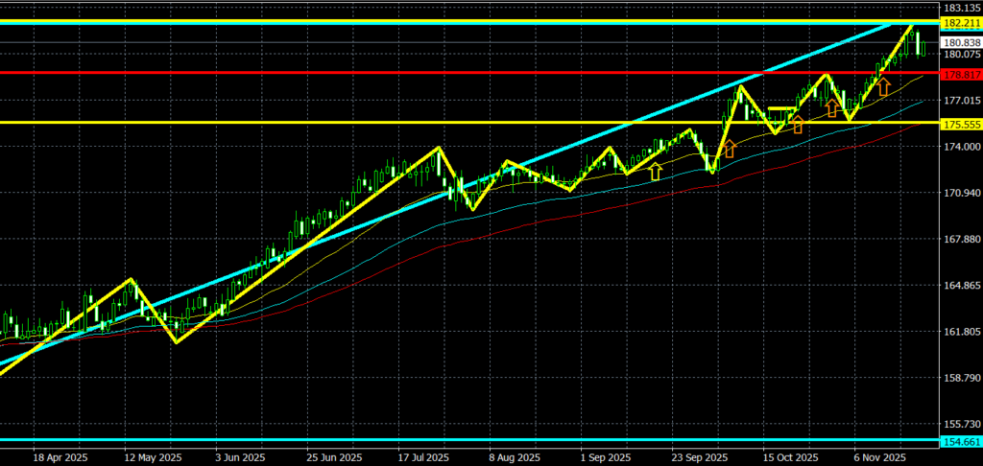The image size is (983, 466).
Task: Click the 15 Oct 2025 date label
Action: click(x=789, y=457)
